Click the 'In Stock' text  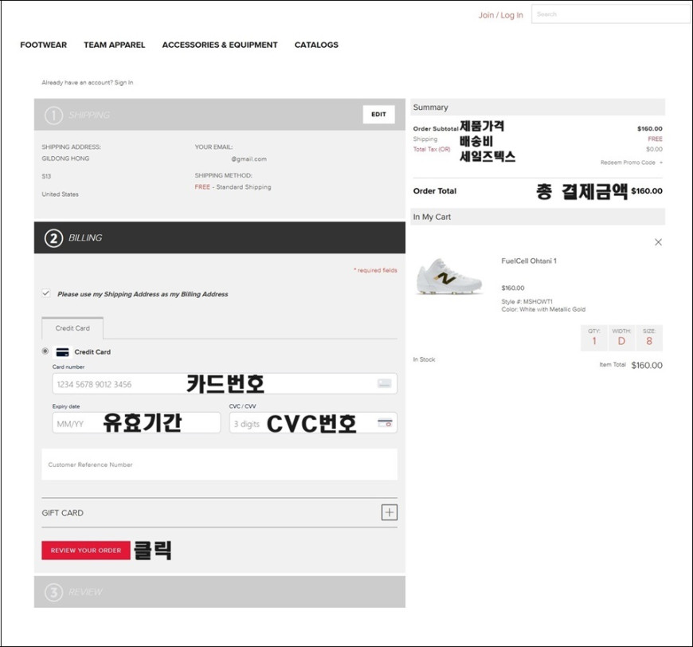[425, 359]
